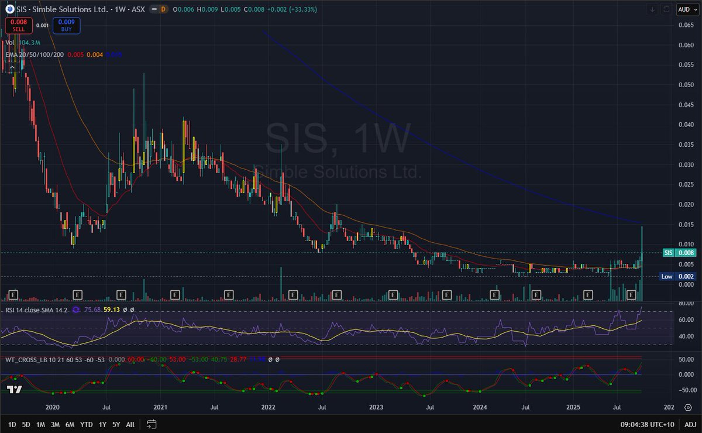Click the blue 0.009 BUY button
The image size is (702, 433).
click(66, 25)
